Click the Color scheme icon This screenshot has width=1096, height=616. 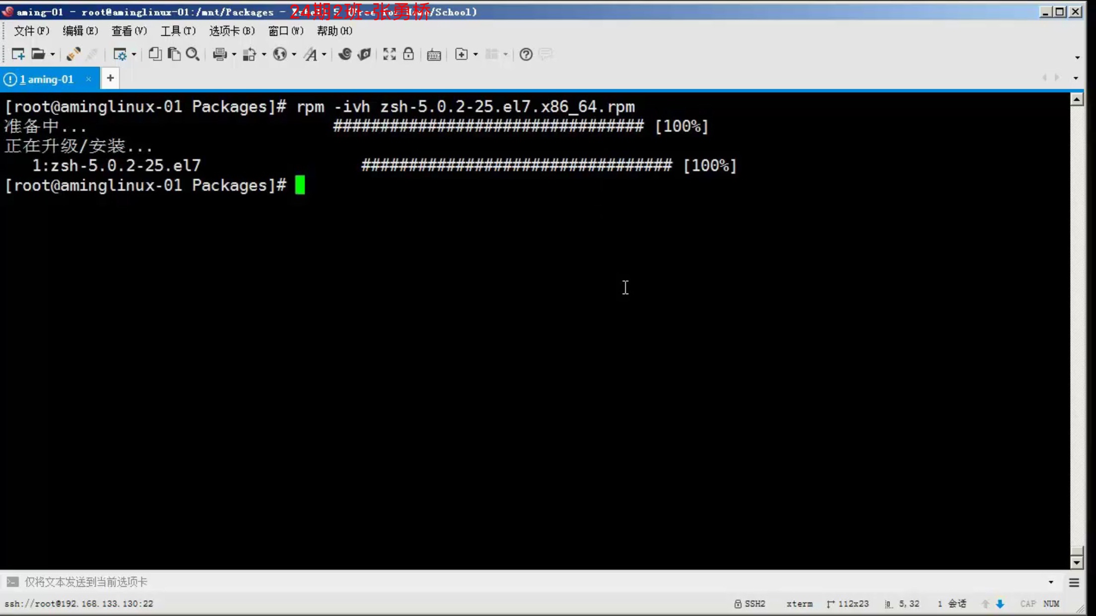[249, 54]
